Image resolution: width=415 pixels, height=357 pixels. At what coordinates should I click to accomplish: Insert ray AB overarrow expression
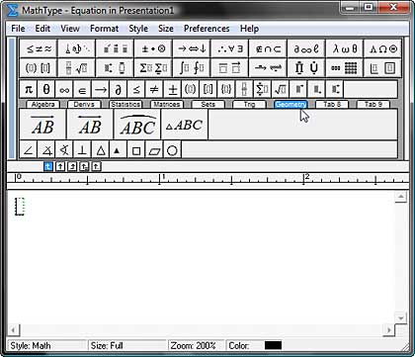(x=42, y=125)
